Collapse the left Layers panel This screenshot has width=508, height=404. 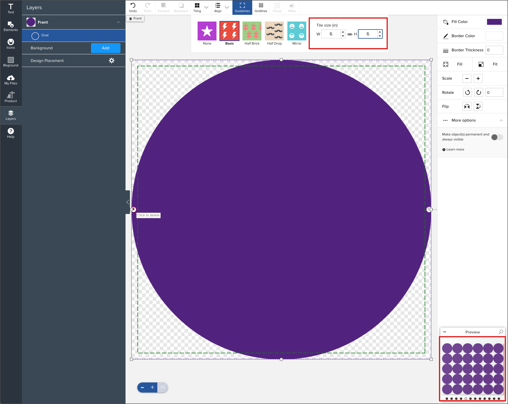tap(128, 202)
